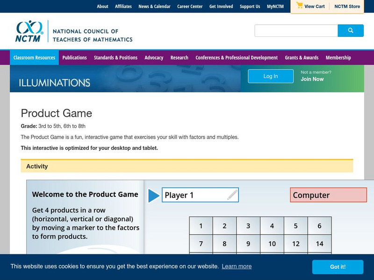Select product 7 on the board

point(201,244)
